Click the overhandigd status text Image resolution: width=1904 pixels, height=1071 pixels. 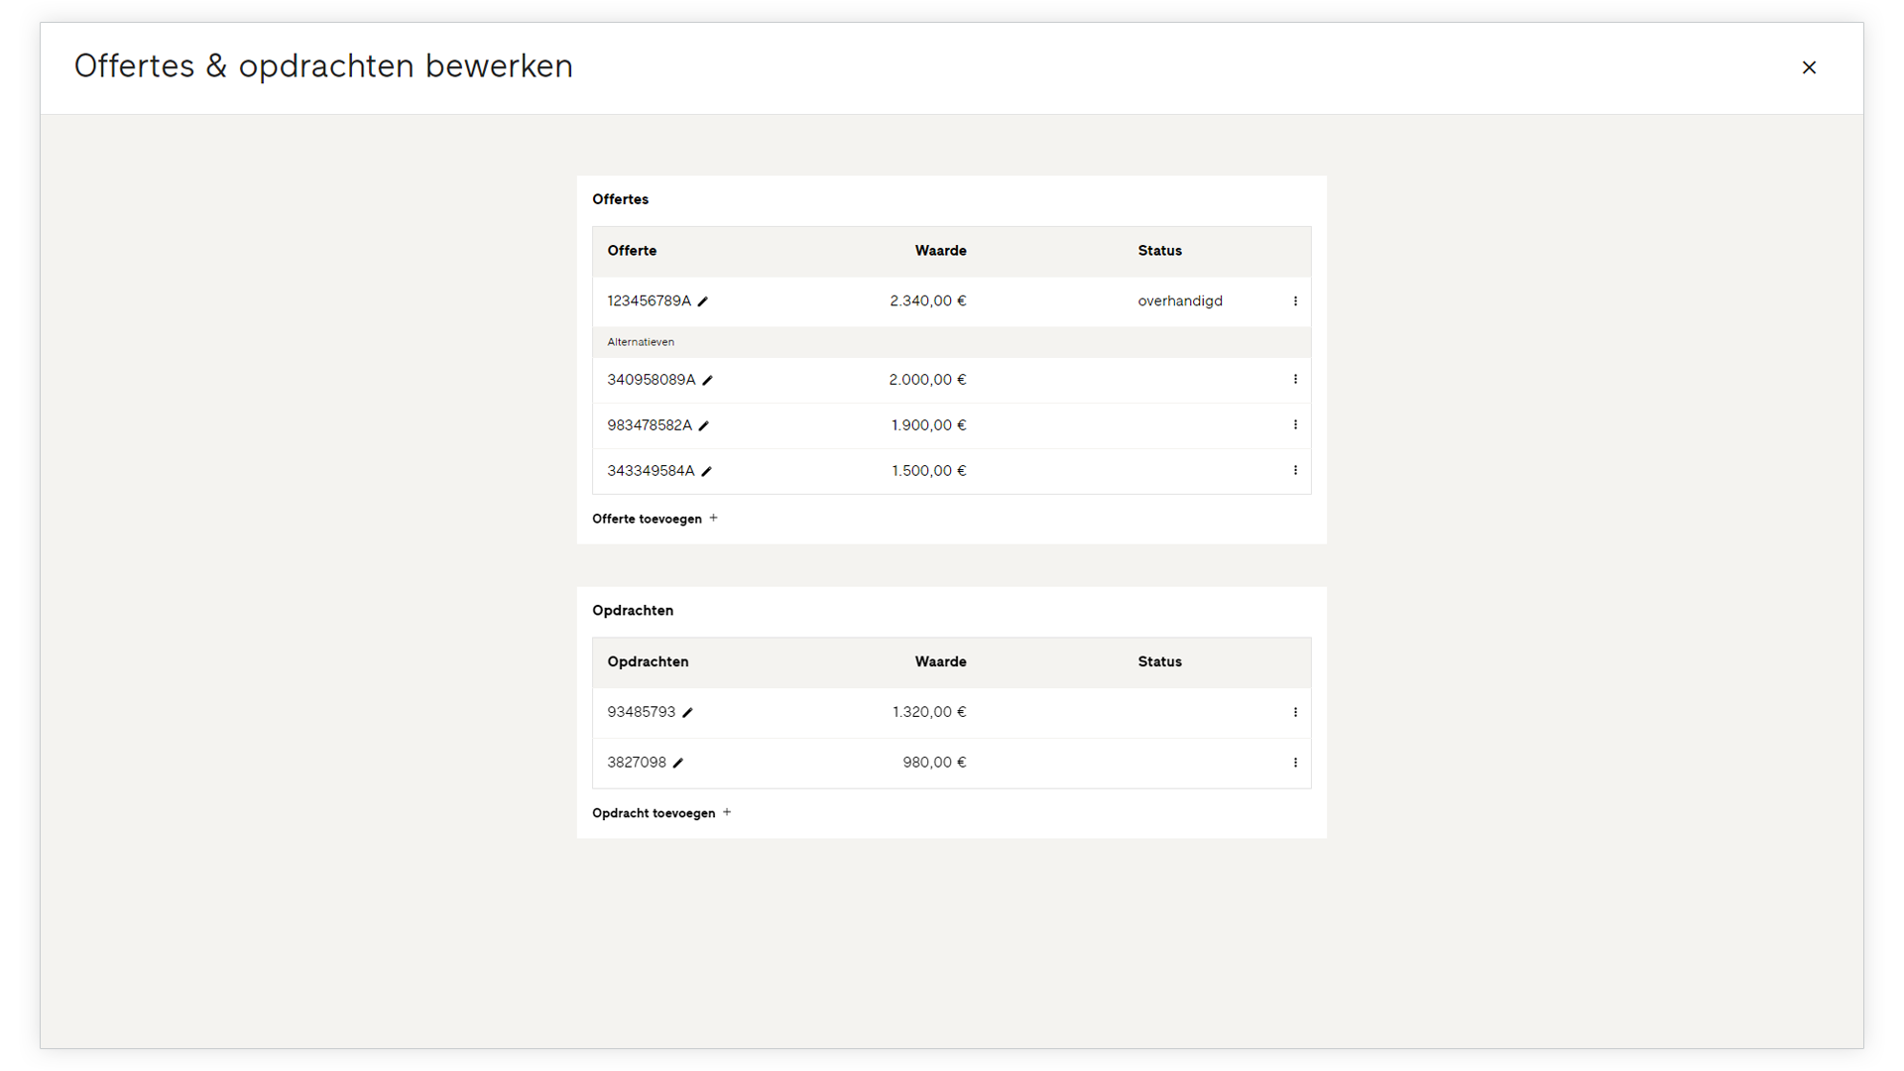pyautogui.click(x=1180, y=301)
